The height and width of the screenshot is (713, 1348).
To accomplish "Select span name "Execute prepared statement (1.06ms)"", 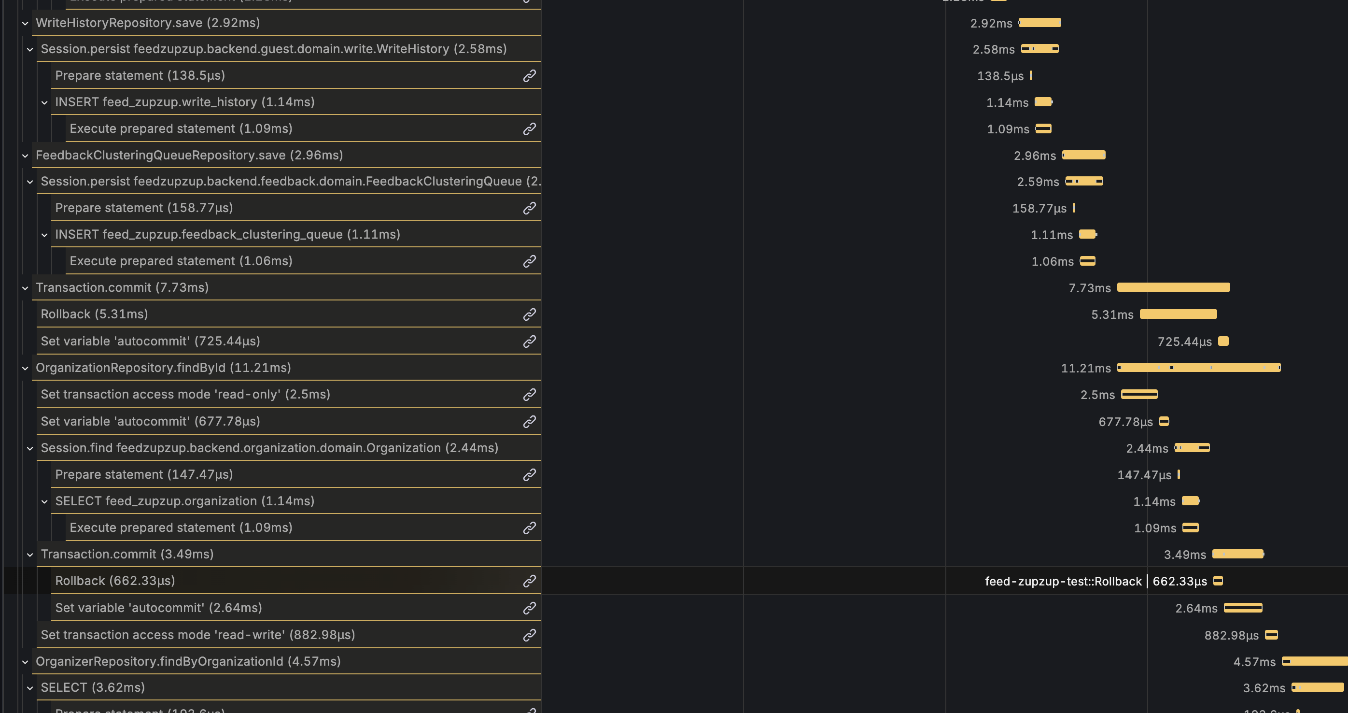I will pos(181,261).
